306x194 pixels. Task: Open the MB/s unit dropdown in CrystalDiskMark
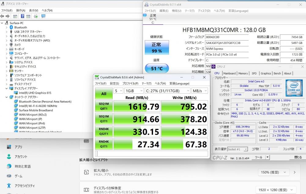click(x=200, y=91)
